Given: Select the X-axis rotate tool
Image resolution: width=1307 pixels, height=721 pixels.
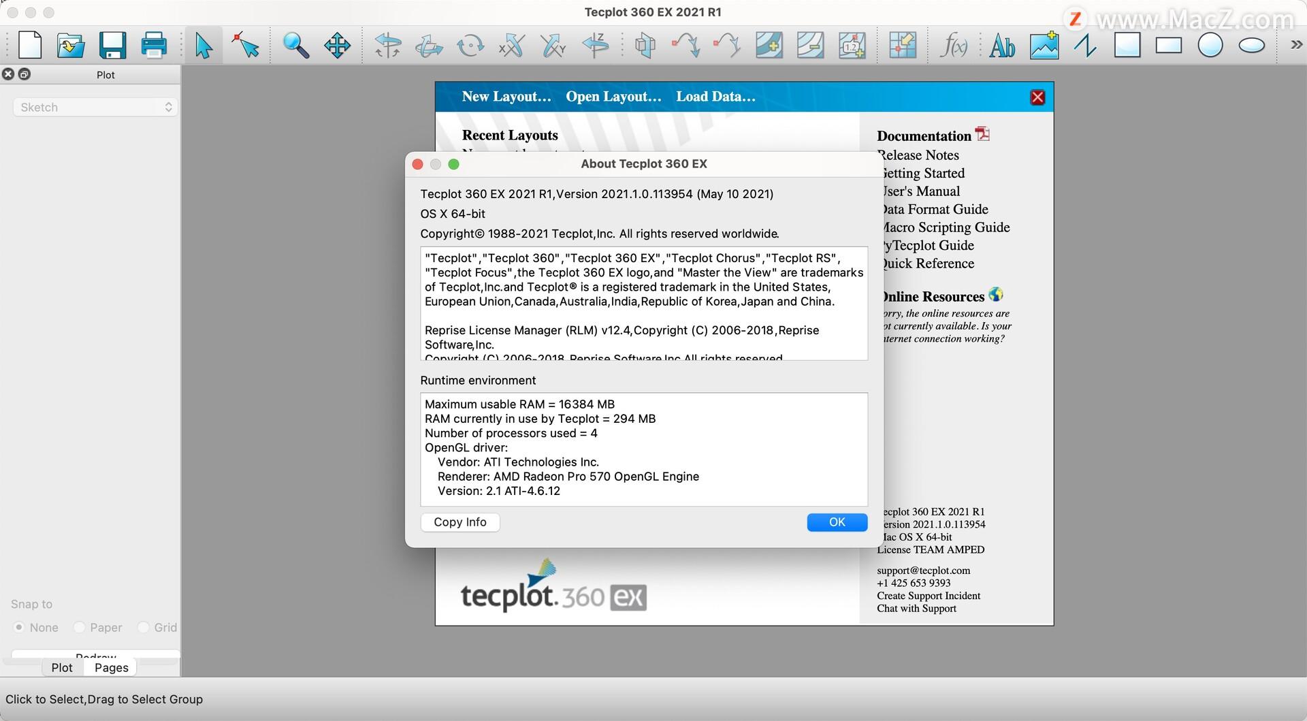Looking at the screenshot, I should tap(511, 46).
